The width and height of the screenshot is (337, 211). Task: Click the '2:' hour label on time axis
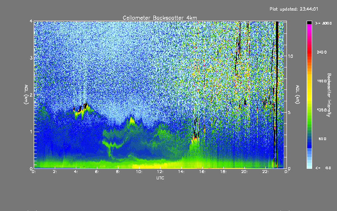point(55,172)
